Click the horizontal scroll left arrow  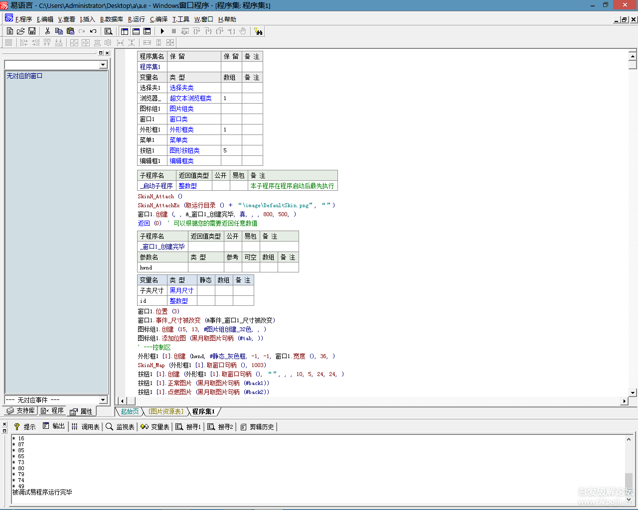[122, 401]
